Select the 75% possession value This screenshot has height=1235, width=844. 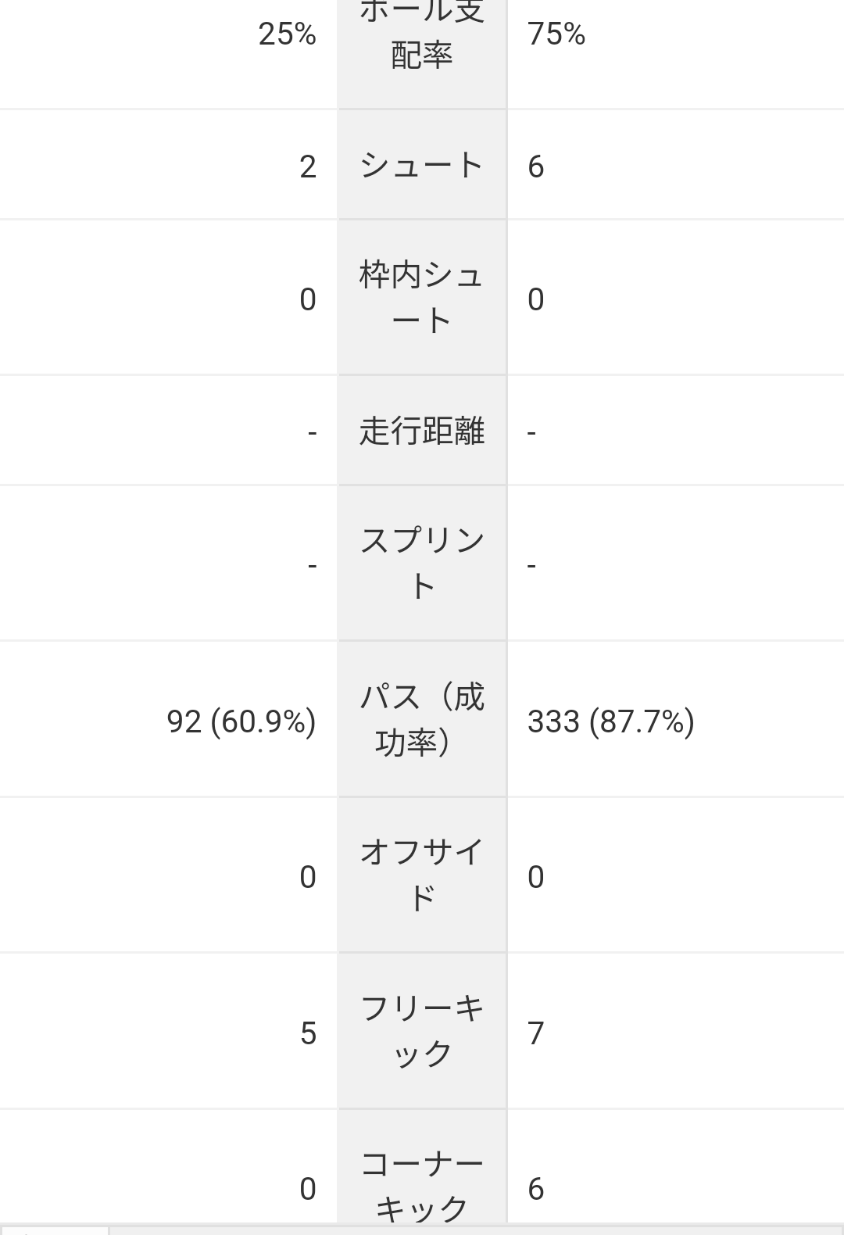(556, 34)
